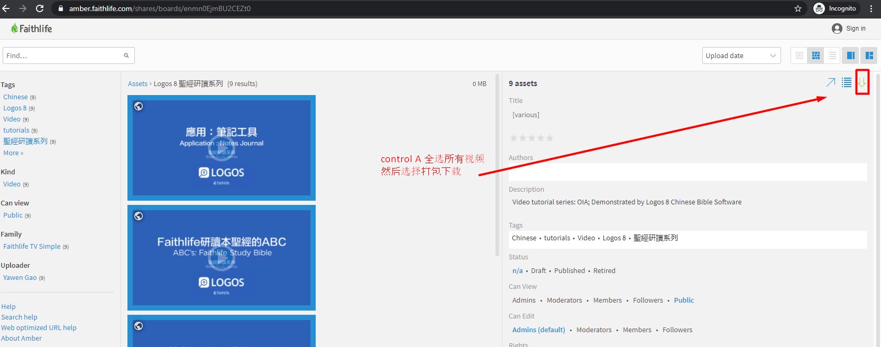
Task: Click the search magnifier icon in Find box
Action: (126, 55)
